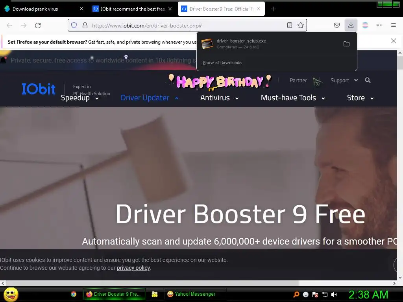This screenshot has height=302, width=403.
Task: Open the downloads toolbar button
Action: pos(351,25)
